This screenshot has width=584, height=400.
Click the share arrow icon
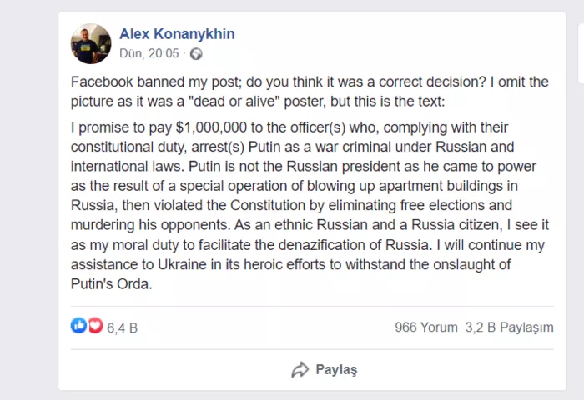click(x=300, y=369)
